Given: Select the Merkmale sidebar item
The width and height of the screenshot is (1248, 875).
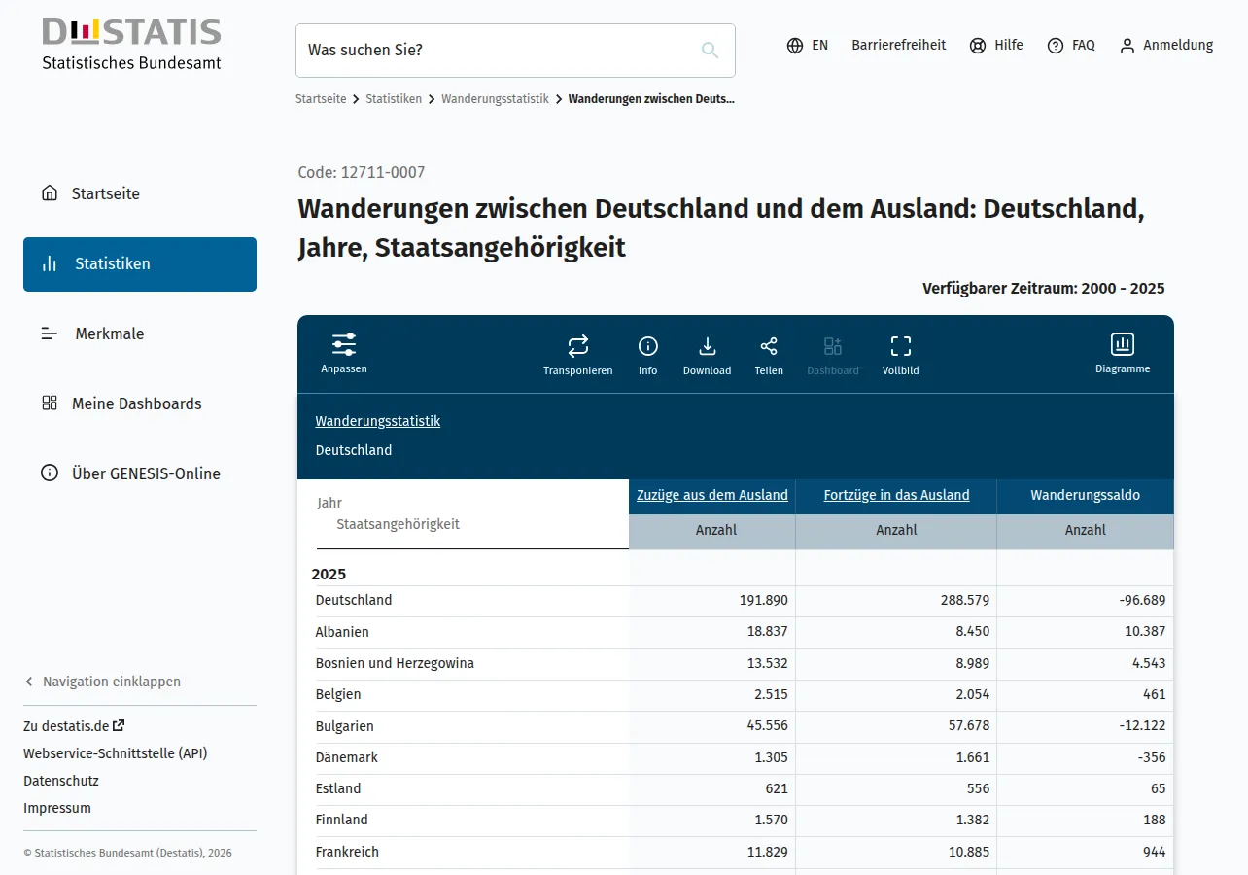Looking at the screenshot, I should point(140,333).
